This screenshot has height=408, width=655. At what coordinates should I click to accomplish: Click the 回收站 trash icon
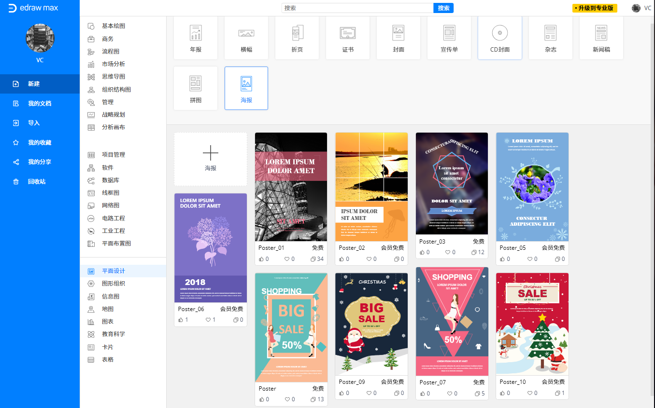(x=16, y=182)
